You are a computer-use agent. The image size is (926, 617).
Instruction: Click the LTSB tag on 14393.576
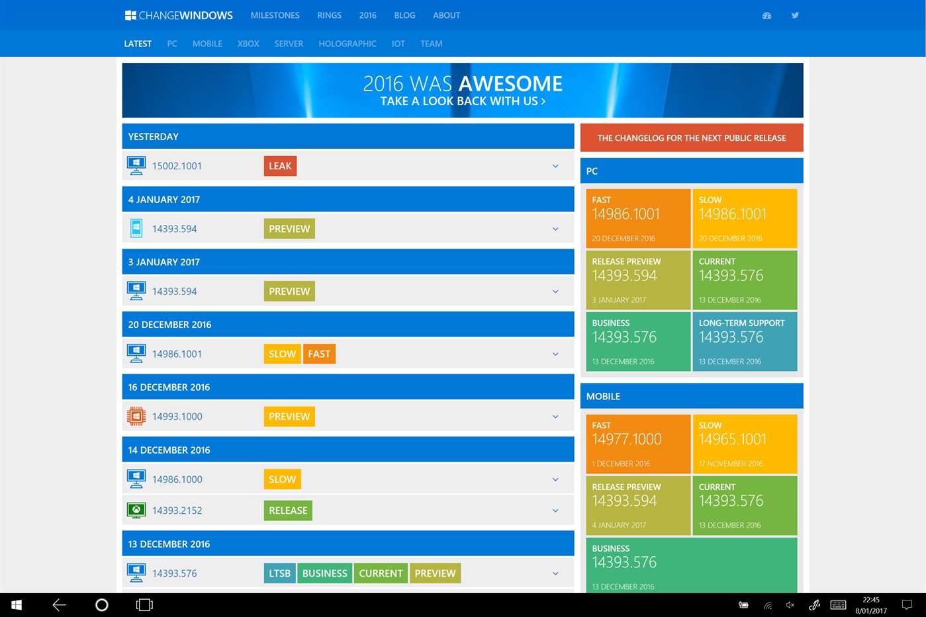tap(279, 573)
